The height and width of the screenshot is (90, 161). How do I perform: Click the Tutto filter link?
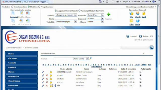[137, 64]
